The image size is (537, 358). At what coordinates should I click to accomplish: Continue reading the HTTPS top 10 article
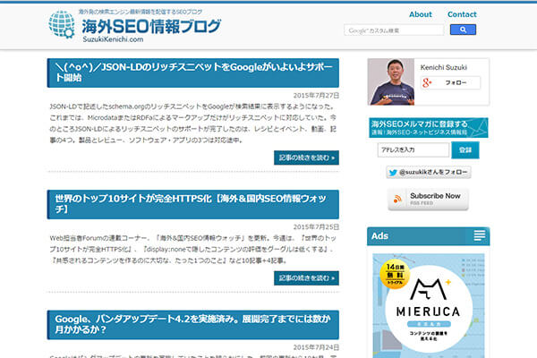click(306, 277)
